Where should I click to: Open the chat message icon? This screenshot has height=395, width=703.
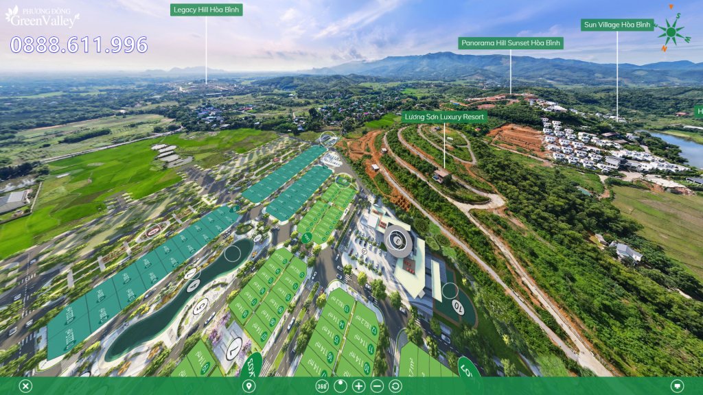point(677,386)
